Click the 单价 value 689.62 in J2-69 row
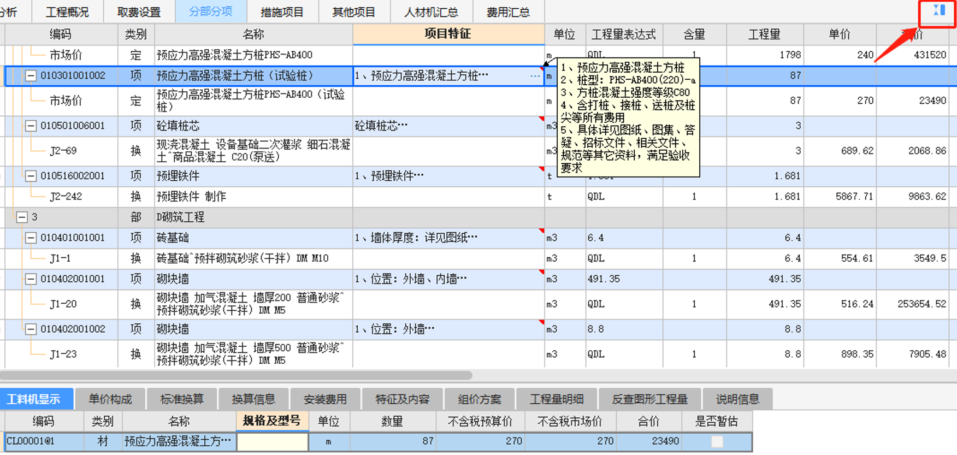Viewport: 957px width, 455px height. (x=857, y=151)
